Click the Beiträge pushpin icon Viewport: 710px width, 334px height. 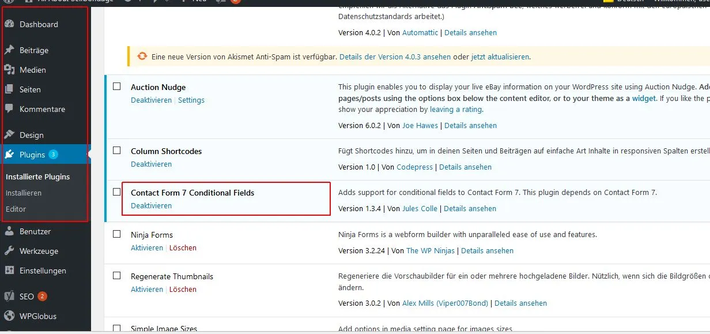pyautogui.click(x=9, y=50)
